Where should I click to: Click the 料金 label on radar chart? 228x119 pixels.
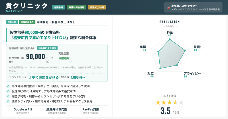pos(170,32)
